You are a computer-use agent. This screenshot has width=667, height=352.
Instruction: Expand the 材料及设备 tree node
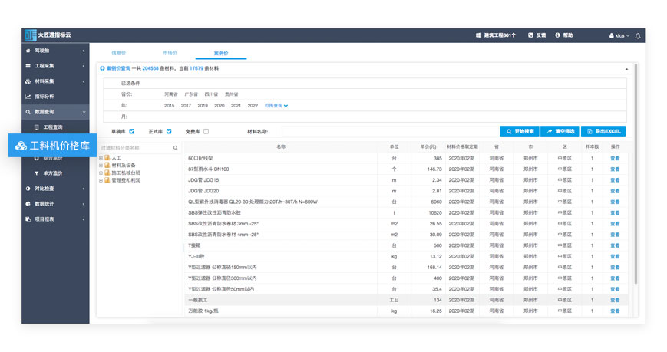click(101, 166)
